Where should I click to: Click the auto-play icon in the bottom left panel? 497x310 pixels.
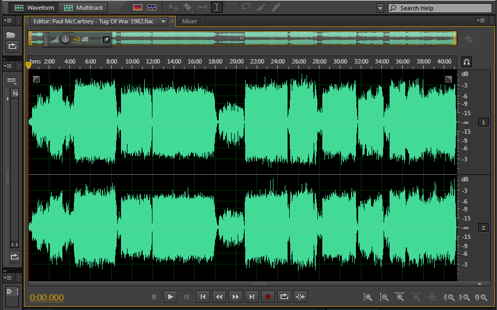coord(9,292)
